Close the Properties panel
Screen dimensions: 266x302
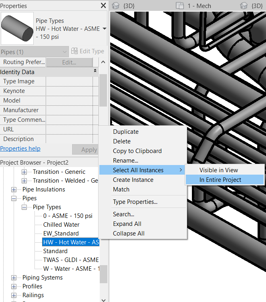point(103,6)
